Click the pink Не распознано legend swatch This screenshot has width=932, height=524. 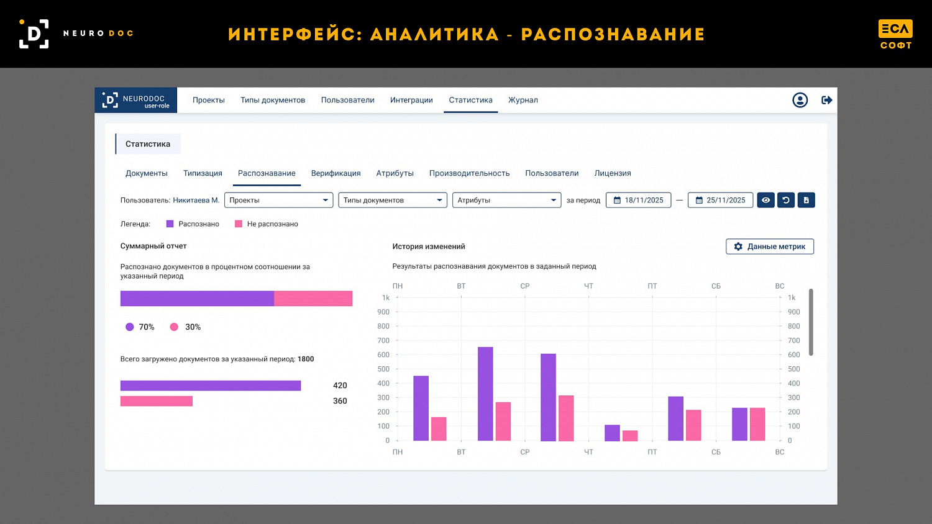(239, 224)
